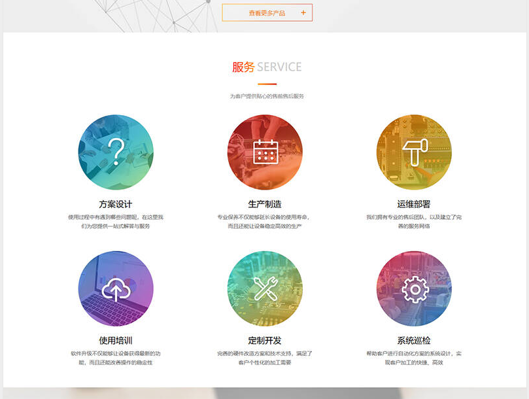Click the gear 系统巡检 icon
This screenshot has height=399, width=529.
click(414, 288)
